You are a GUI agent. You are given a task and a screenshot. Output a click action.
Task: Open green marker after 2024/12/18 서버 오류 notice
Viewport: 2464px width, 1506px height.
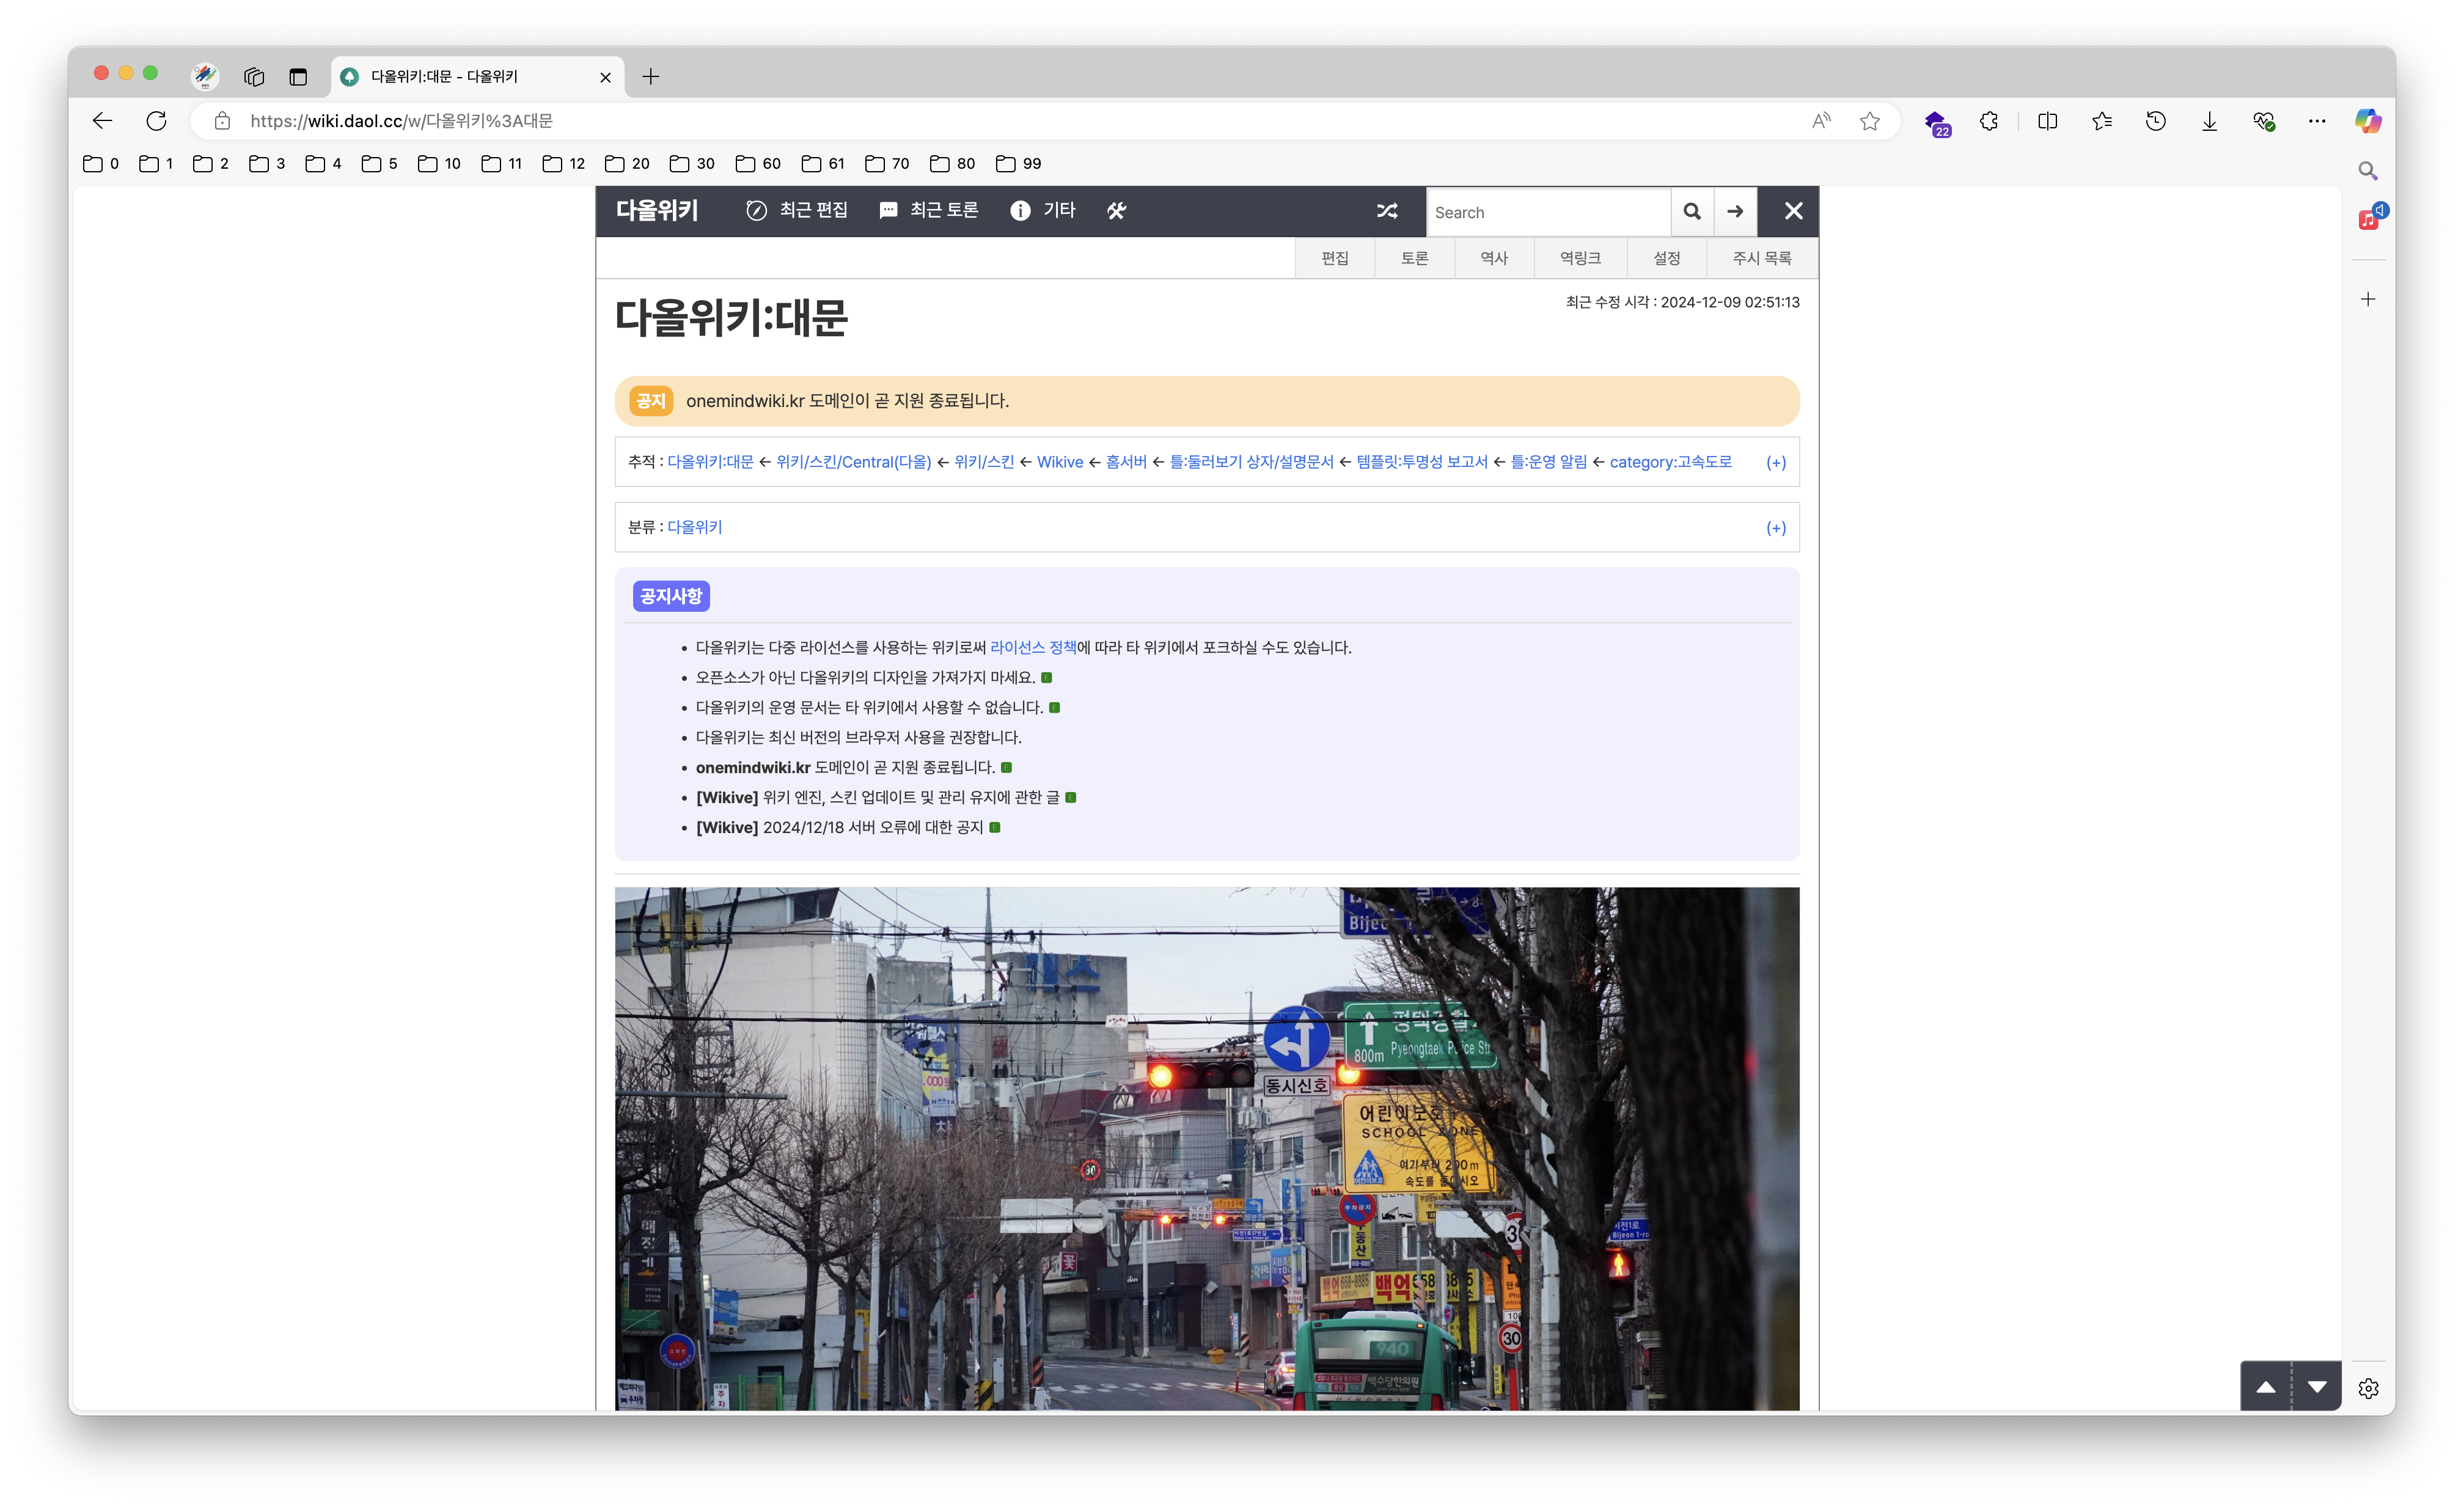click(995, 827)
